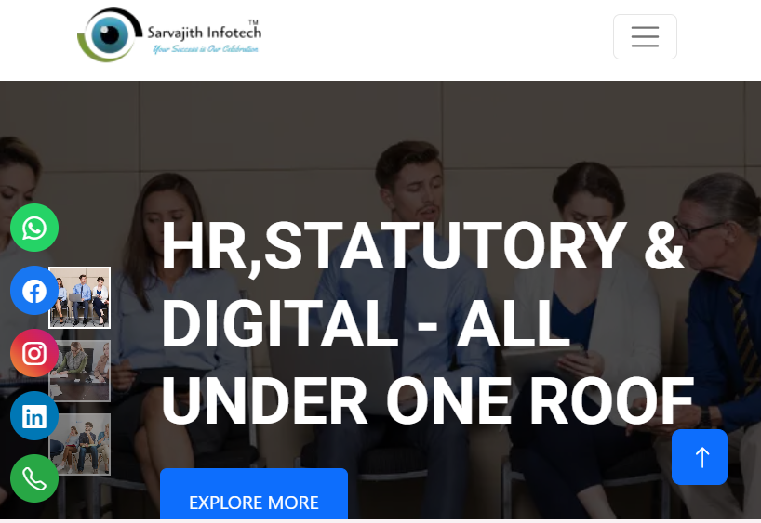
Task: Click the 'Your Success is Our Celebration' tagline
Action: click(x=206, y=49)
